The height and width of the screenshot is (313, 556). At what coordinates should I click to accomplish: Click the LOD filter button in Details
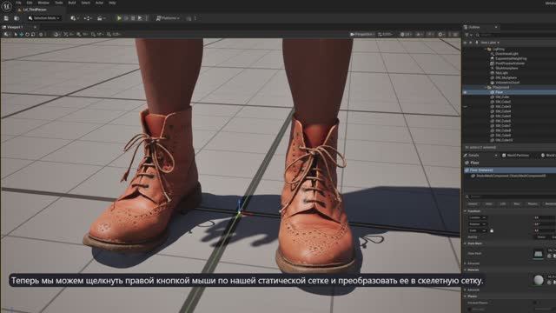tap(503, 204)
